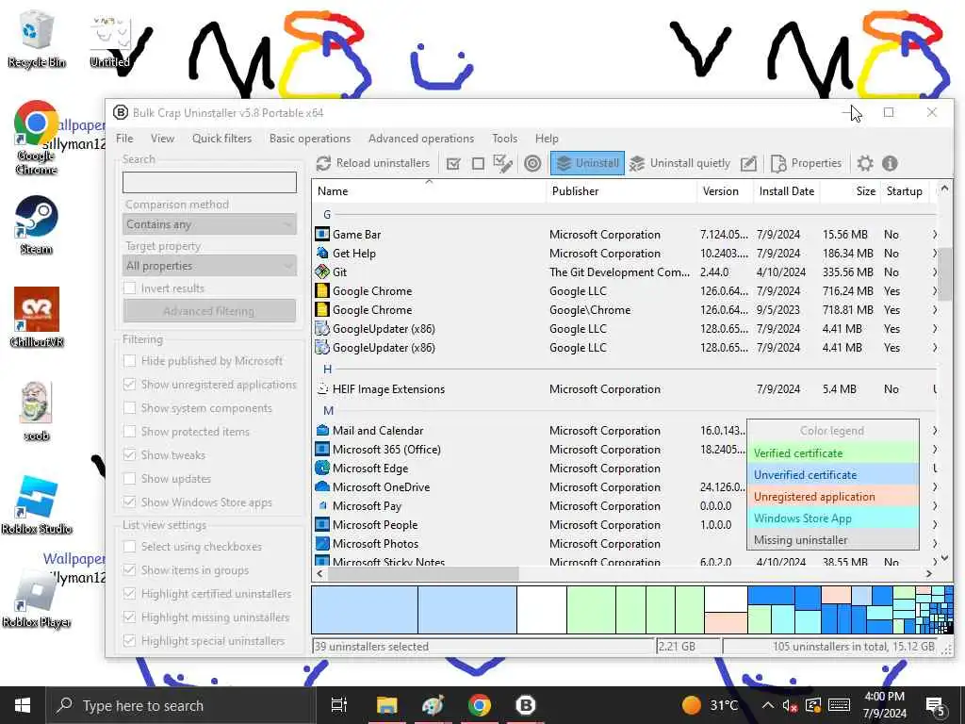Click Unregistered application legend color
Image resolution: width=965 pixels, height=724 pixels.
pyautogui.click(x=833, y=496)
